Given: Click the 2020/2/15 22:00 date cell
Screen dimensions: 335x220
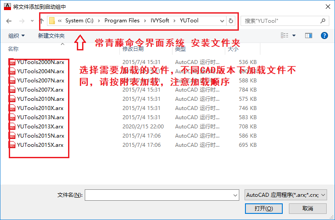Looking at the screenshot, I should coord(143,126).
